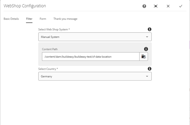Screen dimensions: 190x125
Task: Show info for Select Web Shop System
Action: point(149,29)
